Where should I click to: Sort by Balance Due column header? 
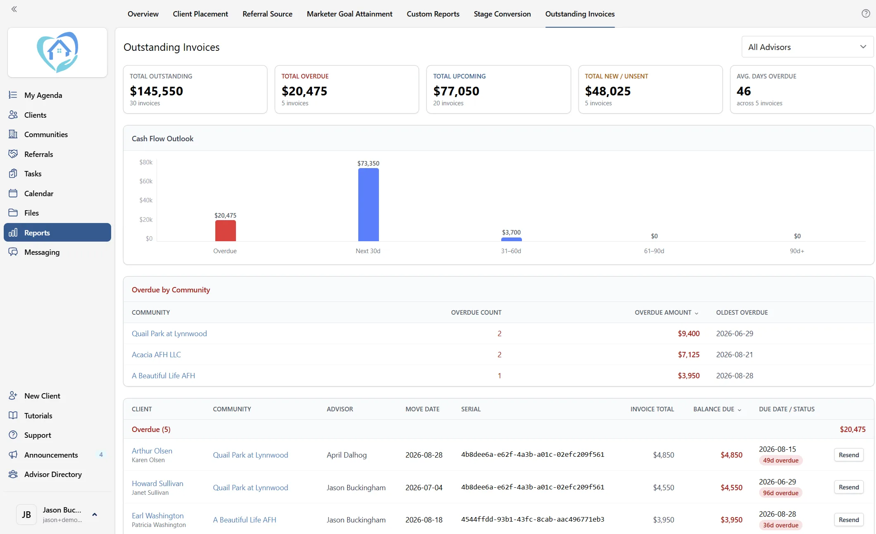click(x=717, y=409)
